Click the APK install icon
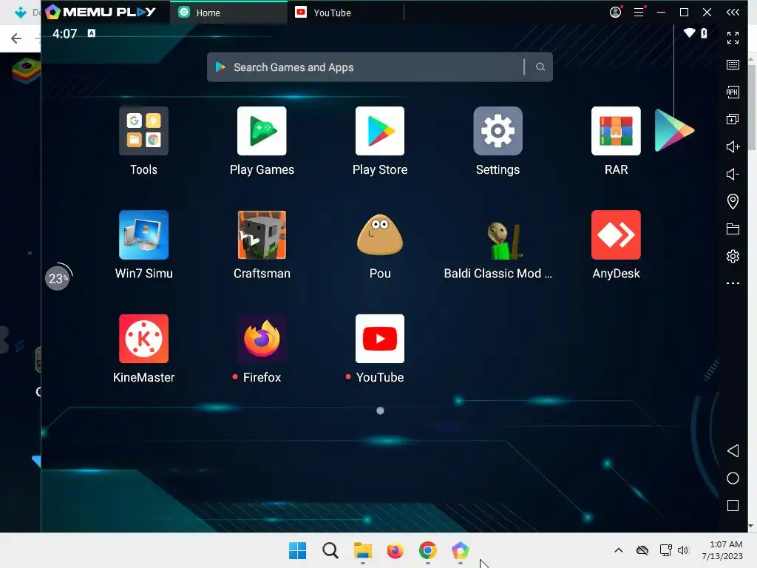Screen dimensions: 757x568 733,92
